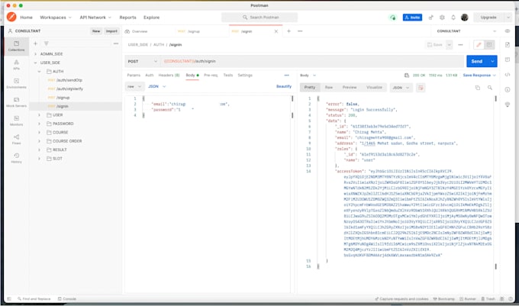The height and width of the screenshot is (306, 519).
Task: Switch to the Raw response view
Action: pos(329,87)
